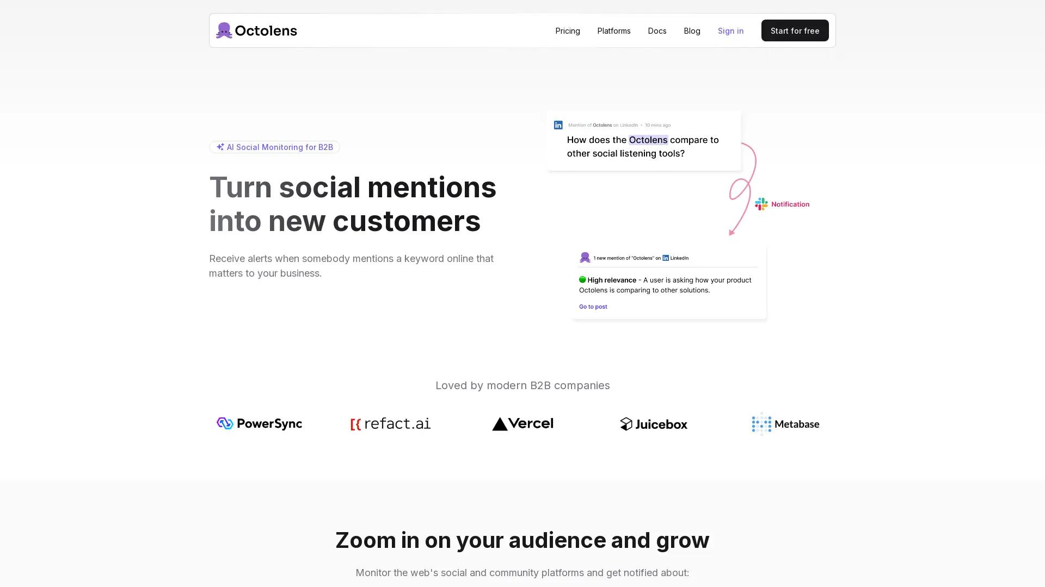Click the Octolens octopus logo icon

pos(224,30)
